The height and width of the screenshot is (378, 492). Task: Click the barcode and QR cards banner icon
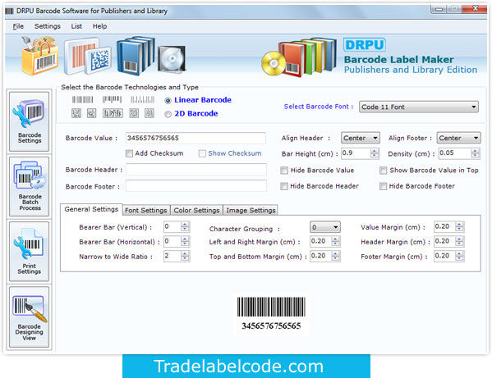click(88, 57)
